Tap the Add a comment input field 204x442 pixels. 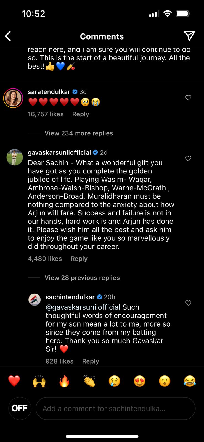pyautogui.click(x=116, y=408)
